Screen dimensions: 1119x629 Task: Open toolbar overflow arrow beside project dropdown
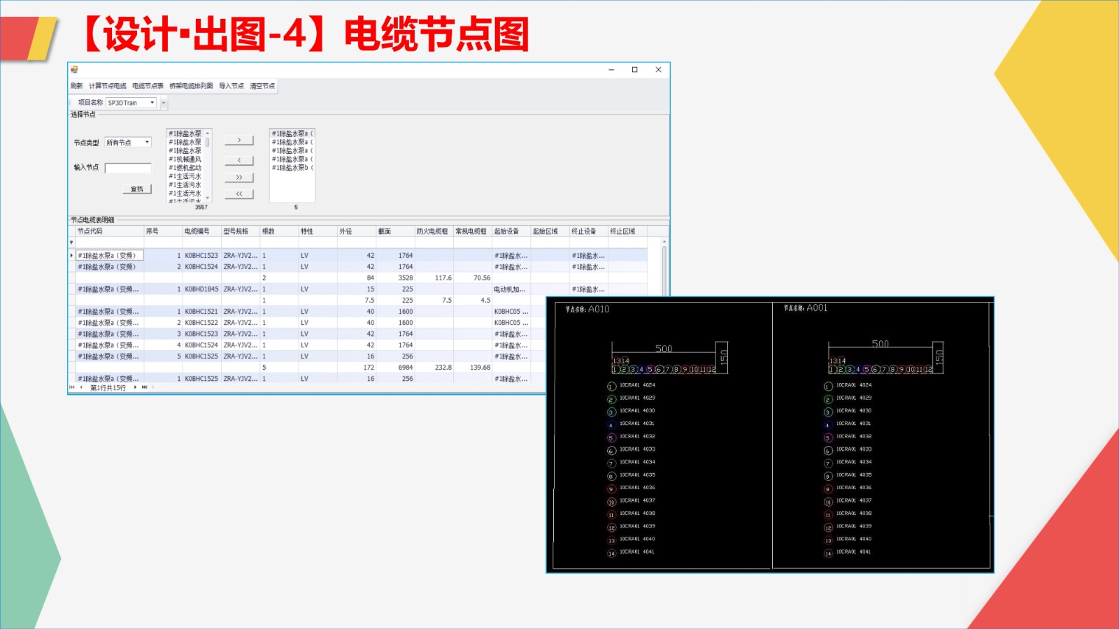(x=164, y=103)
